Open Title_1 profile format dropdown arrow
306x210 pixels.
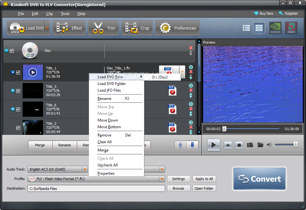pyautogui.click(x=182, y=72)
